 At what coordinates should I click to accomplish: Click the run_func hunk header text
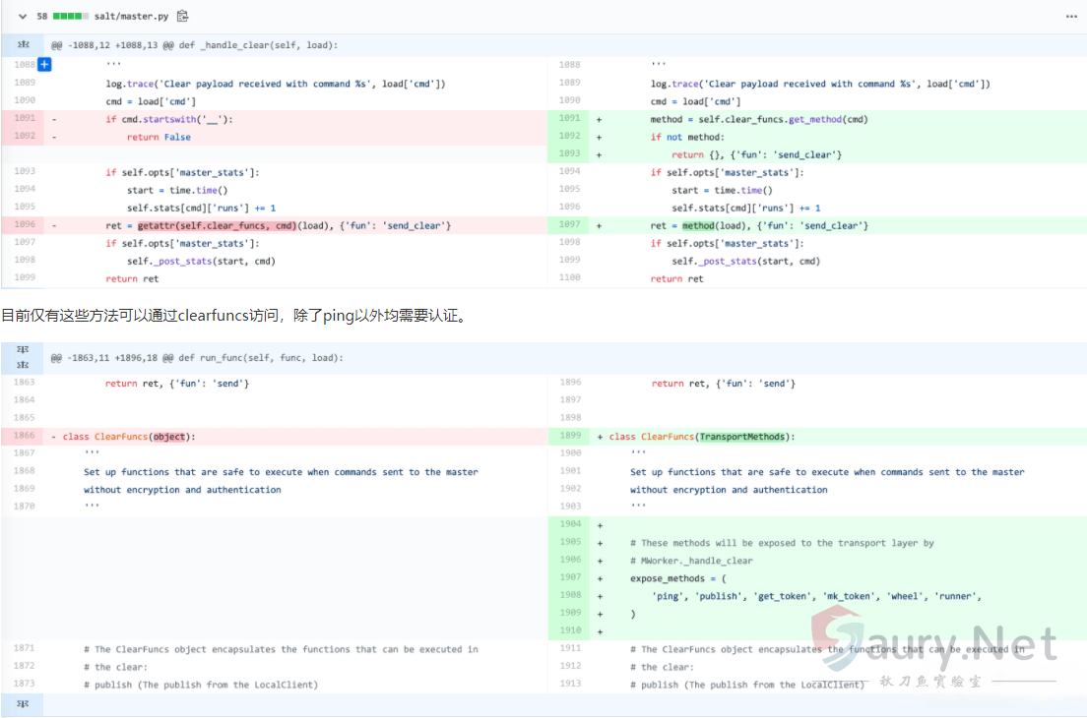pyautogui.click(x=197, y=358)
